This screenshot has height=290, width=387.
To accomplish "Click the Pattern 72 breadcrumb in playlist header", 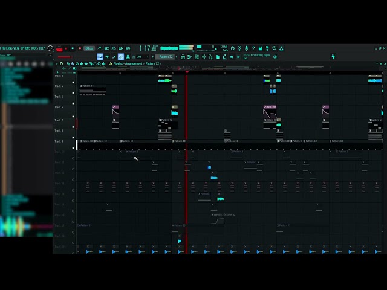I will coord(152,63).
